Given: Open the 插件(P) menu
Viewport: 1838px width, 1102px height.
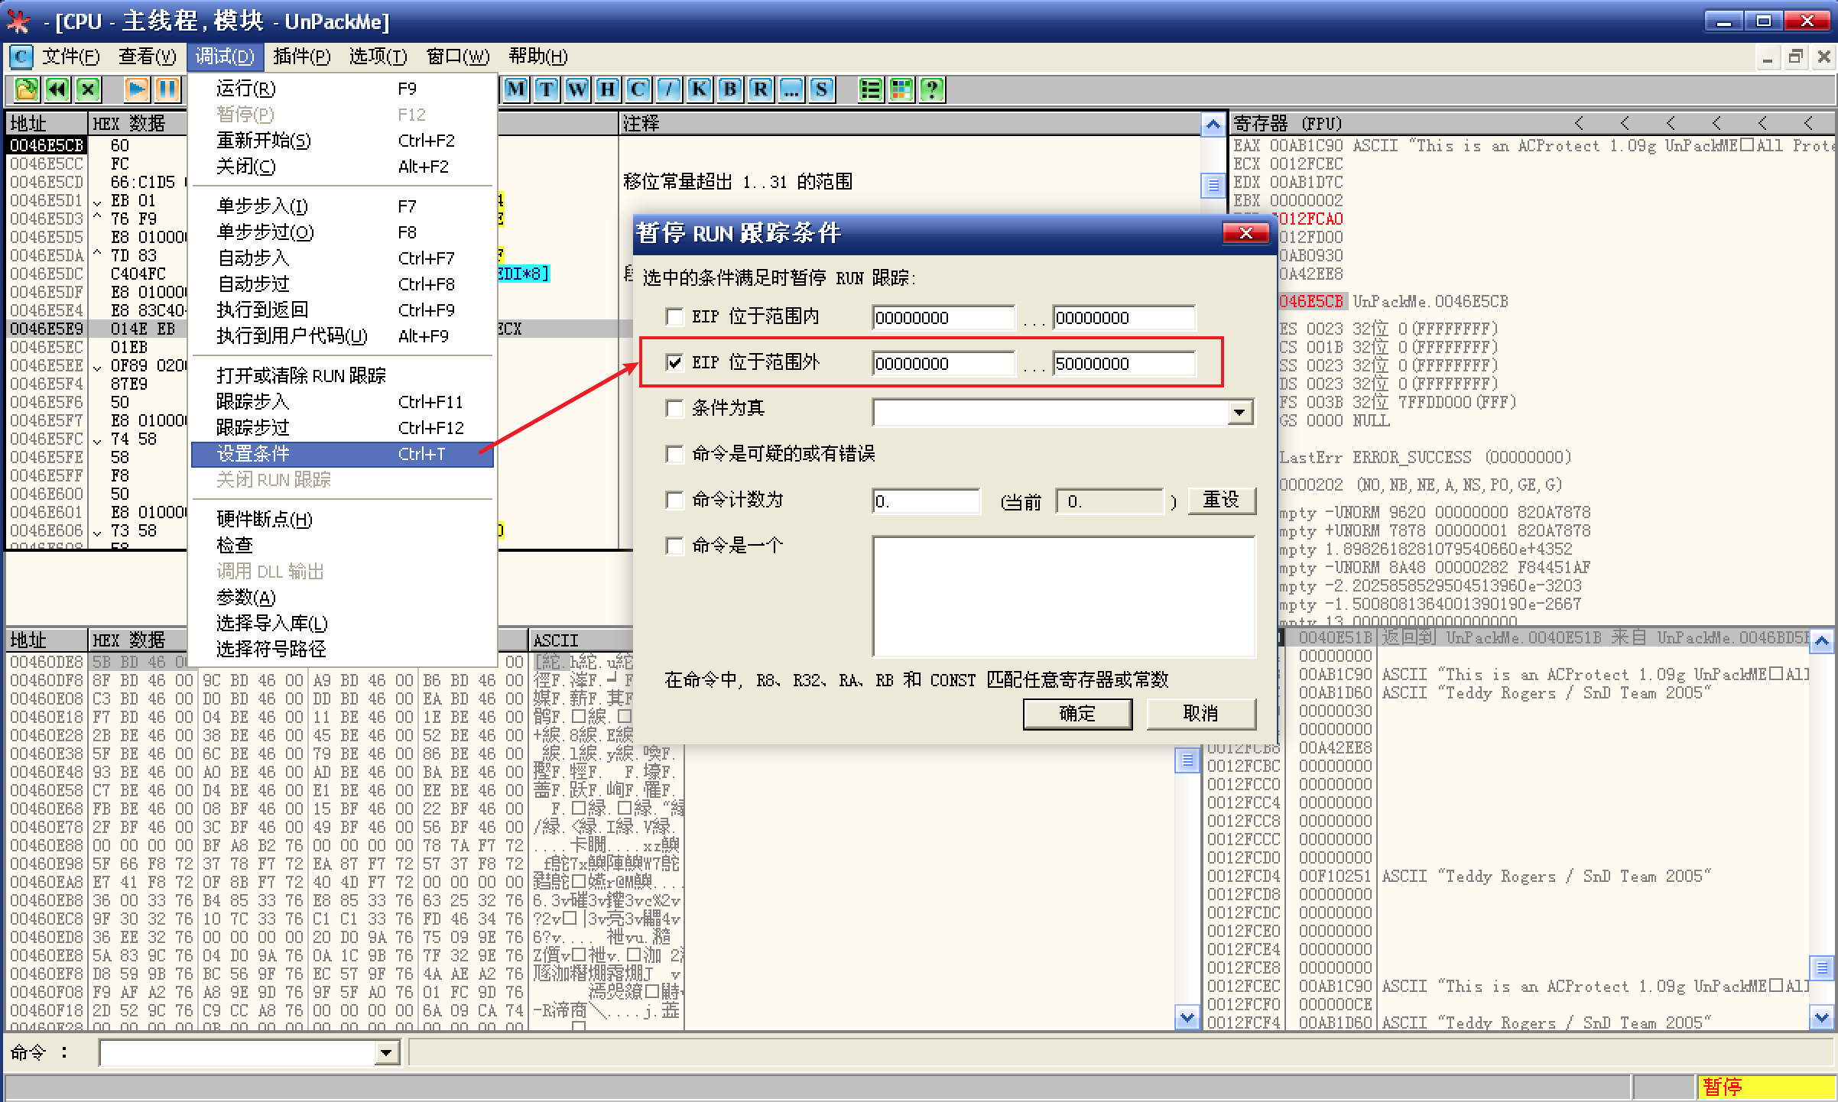Looking at the screenshot, I should tap(301, 57).
